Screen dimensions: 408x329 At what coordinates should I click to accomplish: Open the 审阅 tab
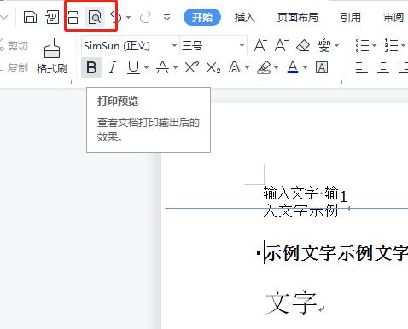pos(393,18)
